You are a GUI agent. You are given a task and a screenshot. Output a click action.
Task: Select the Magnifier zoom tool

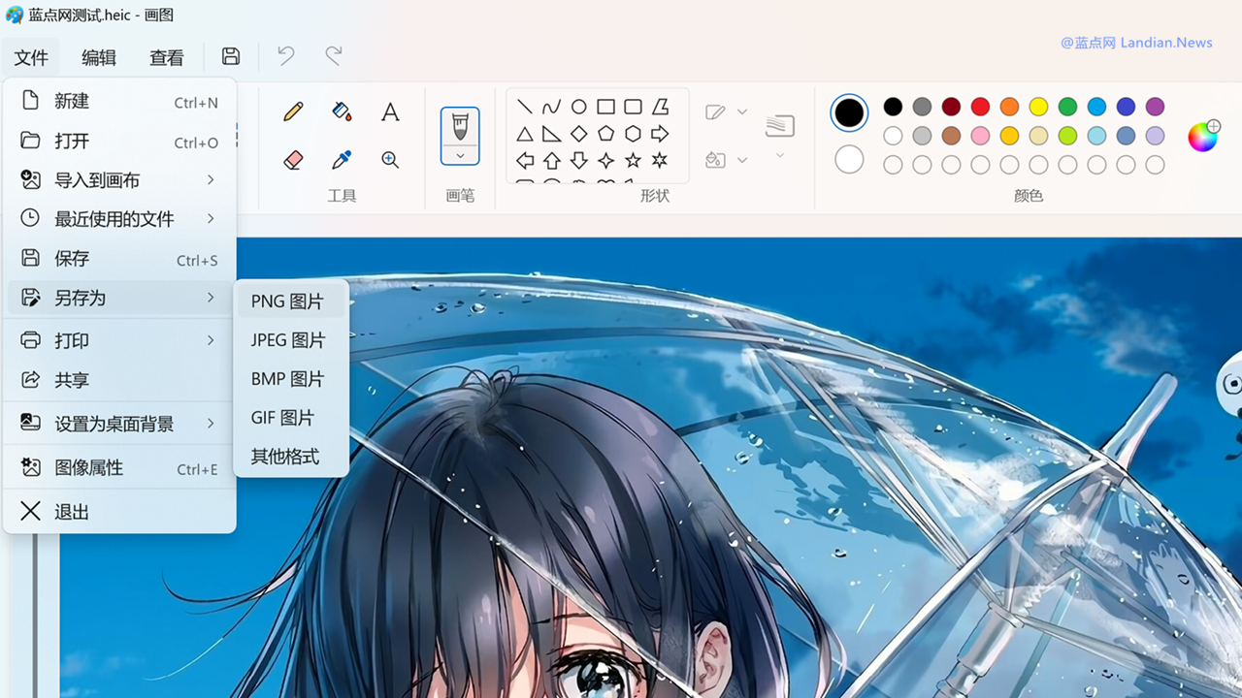click(x=390, y=160)
